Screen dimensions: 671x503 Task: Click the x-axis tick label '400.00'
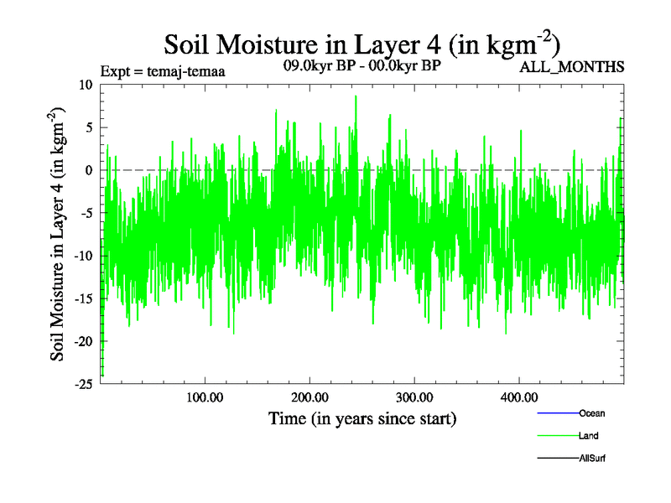519,397
